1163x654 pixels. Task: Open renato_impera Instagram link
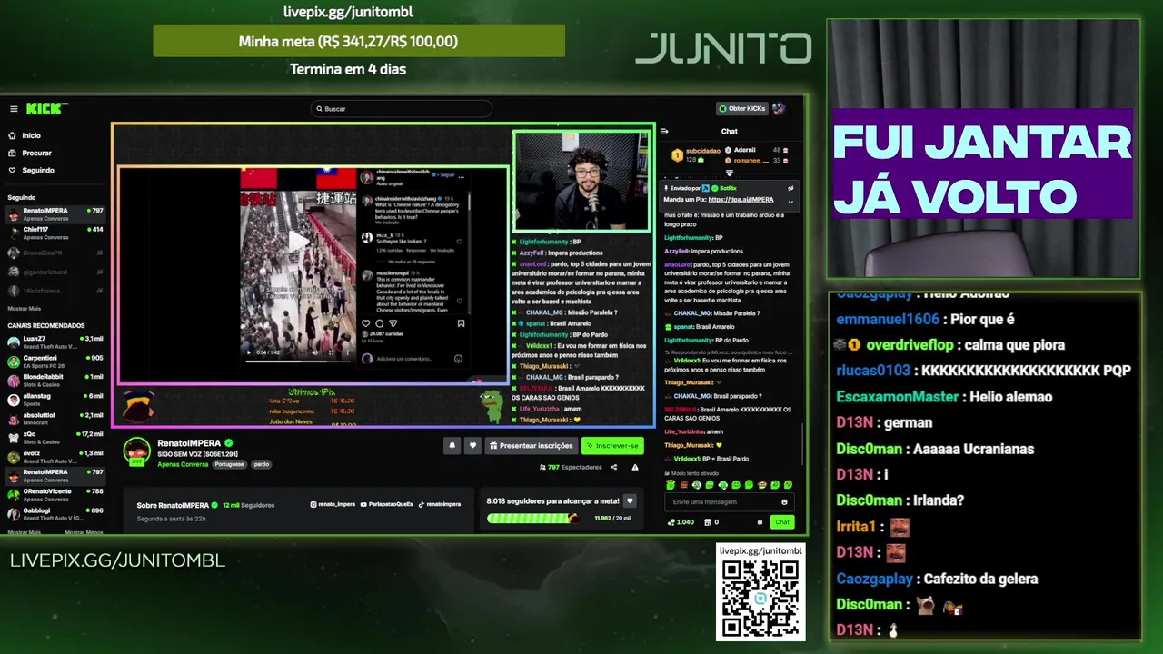tap(333, 504)
